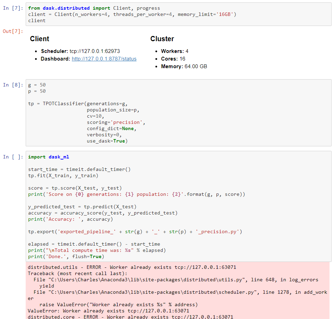333x319 pixels.
Task: Place cursor on the g = 50 line
Action: pos(35,84)
